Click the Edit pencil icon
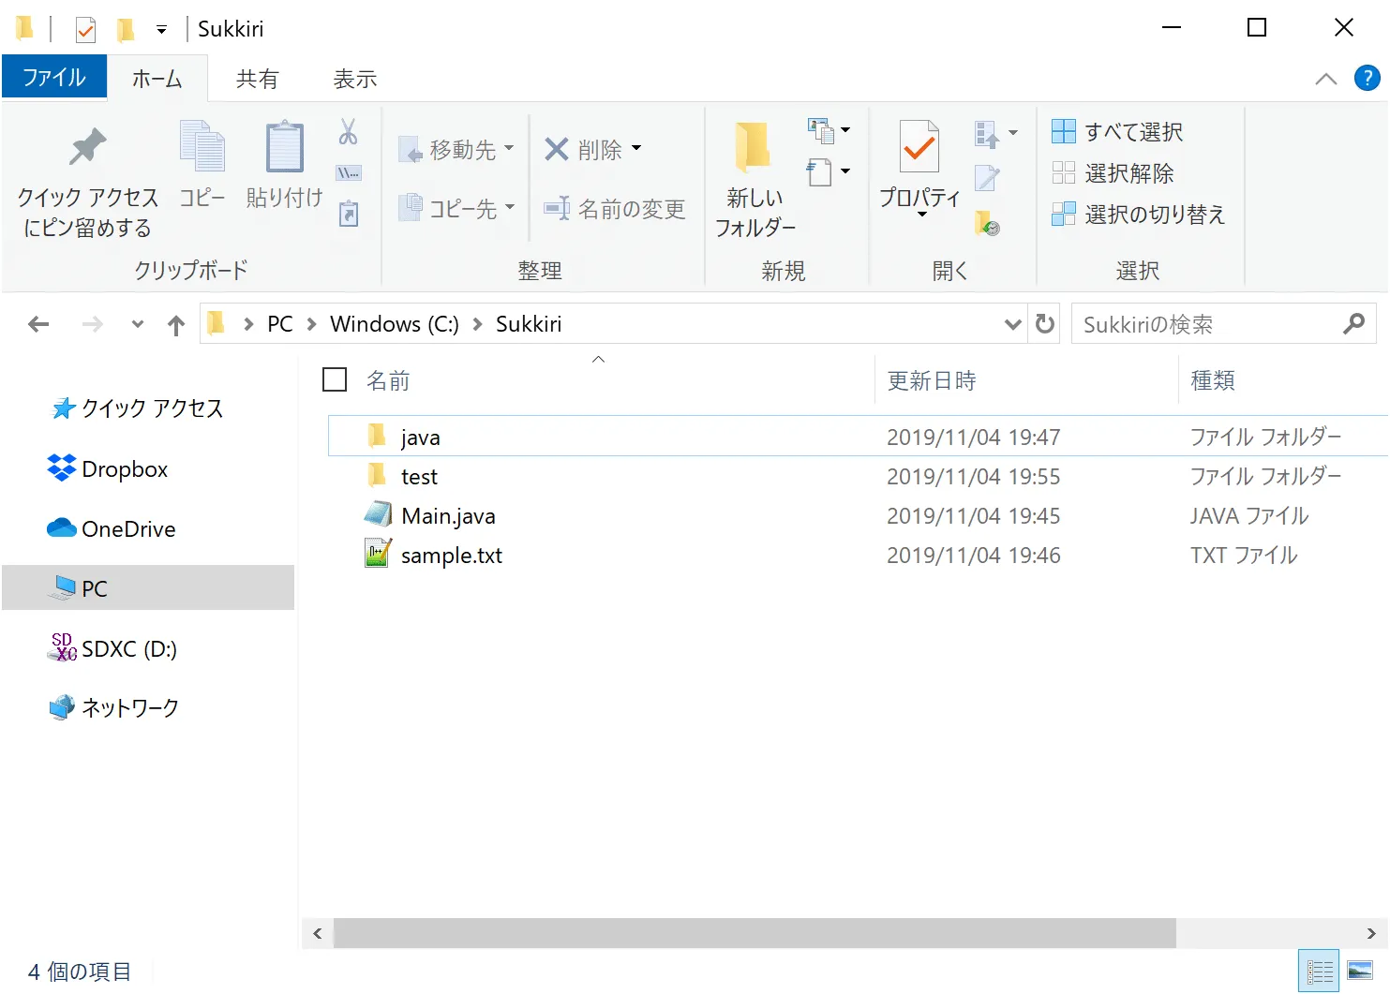Image resolution: width=1390 pixels, height=994 pixels. [987, 178]
